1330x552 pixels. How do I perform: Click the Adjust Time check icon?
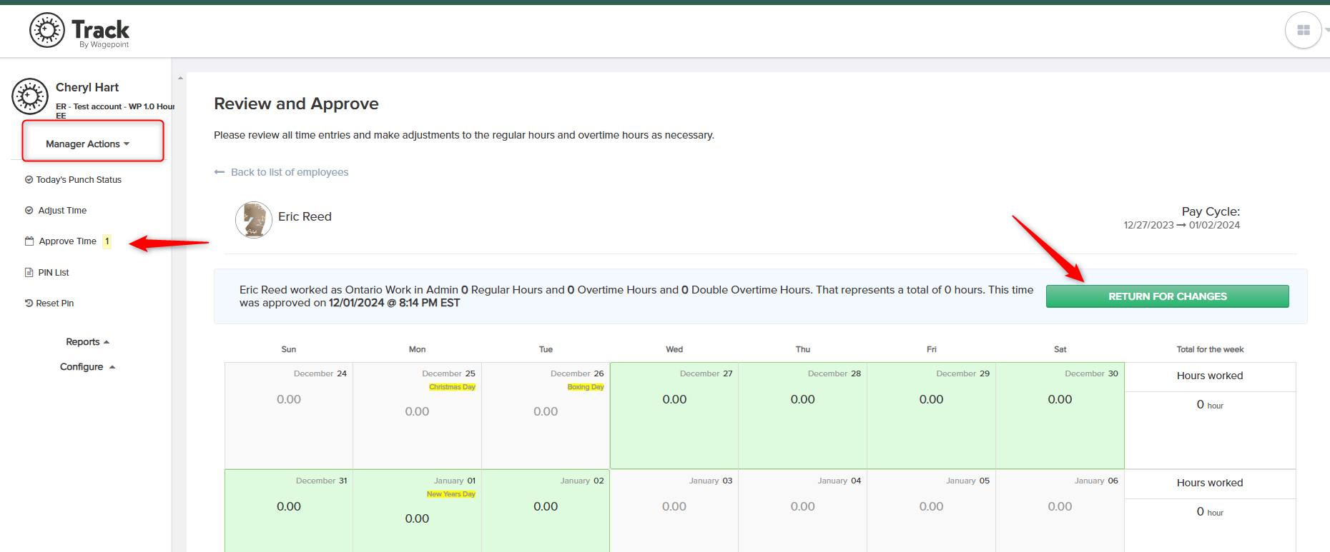click(29, 211)
